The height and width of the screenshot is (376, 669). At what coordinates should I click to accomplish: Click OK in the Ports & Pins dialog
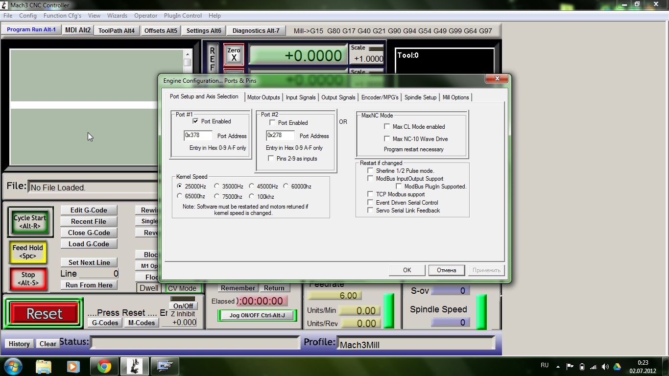(x=407, y=270)
